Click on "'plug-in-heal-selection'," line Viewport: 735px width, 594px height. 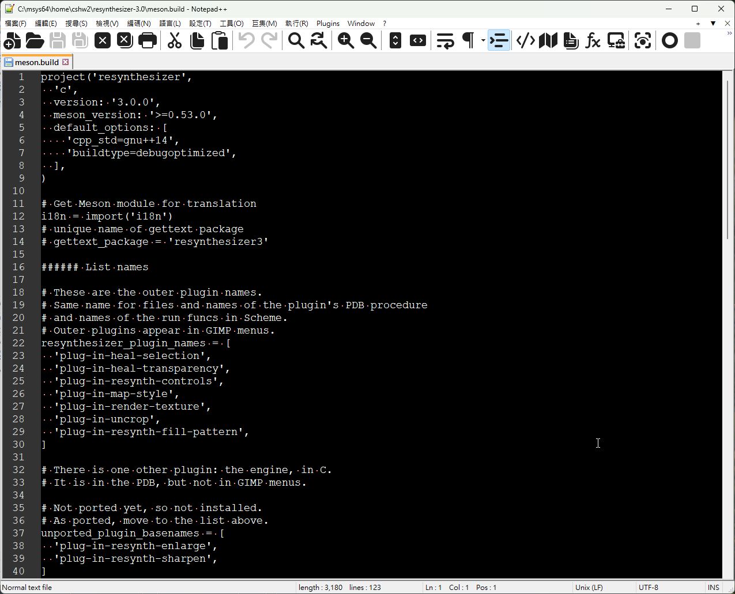click(x=133, y=355)
